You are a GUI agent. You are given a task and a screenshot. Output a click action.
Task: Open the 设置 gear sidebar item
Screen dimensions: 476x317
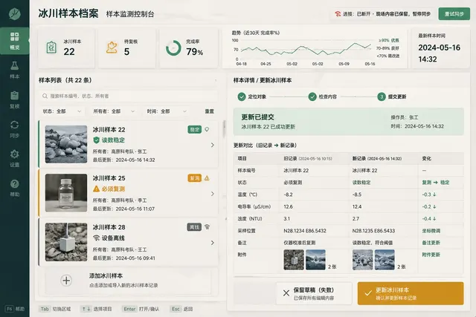[x=15, y=158]
